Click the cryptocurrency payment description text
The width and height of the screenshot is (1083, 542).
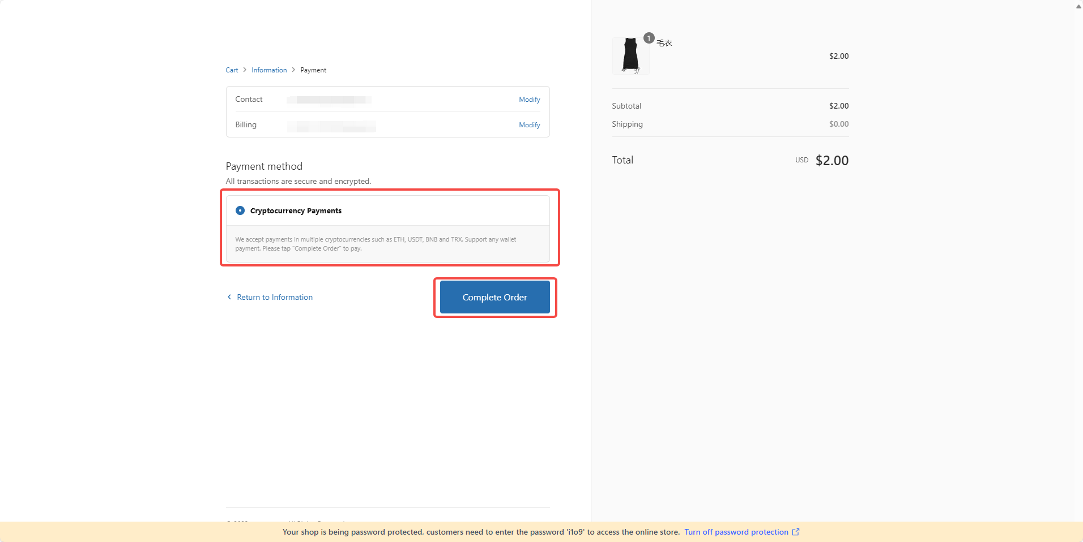coord(376,244)
